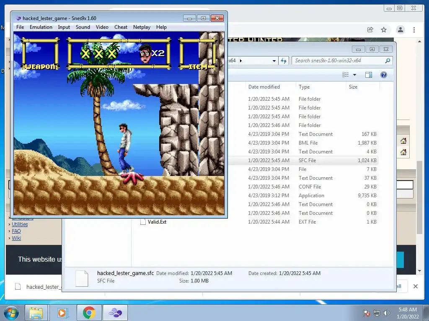This screenshot has height=321, width=429.
Task: Open the Chrome profile avatar
Action: [x=400, y=30]
